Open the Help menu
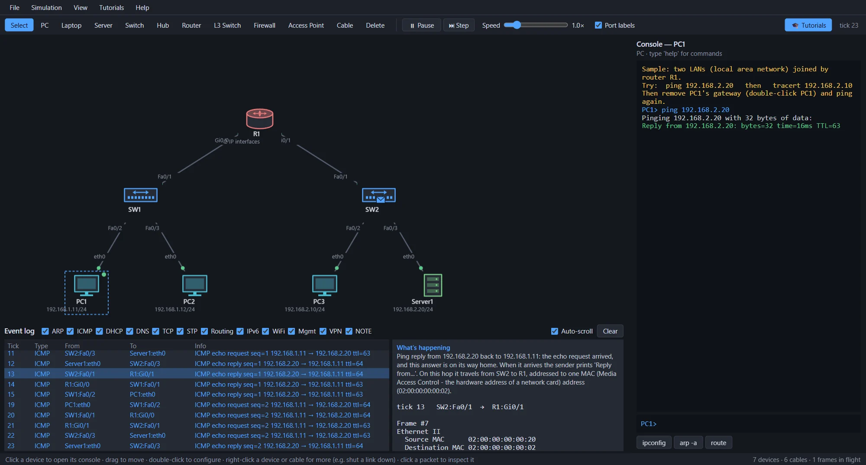The height and width of the screenshot is (465, 866). coord(142,7)
